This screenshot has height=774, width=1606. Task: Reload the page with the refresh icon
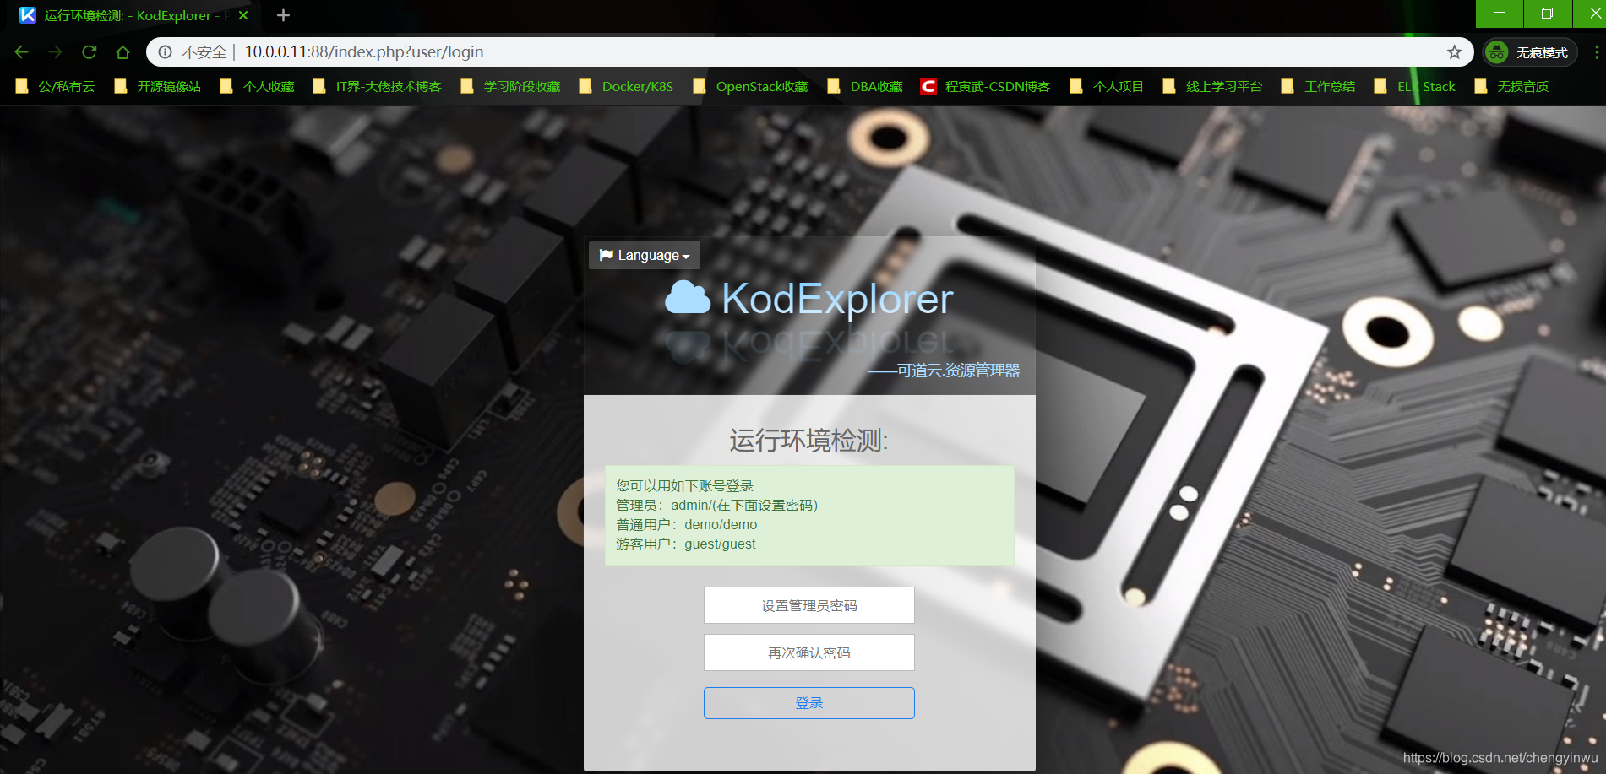coord(90,52)
